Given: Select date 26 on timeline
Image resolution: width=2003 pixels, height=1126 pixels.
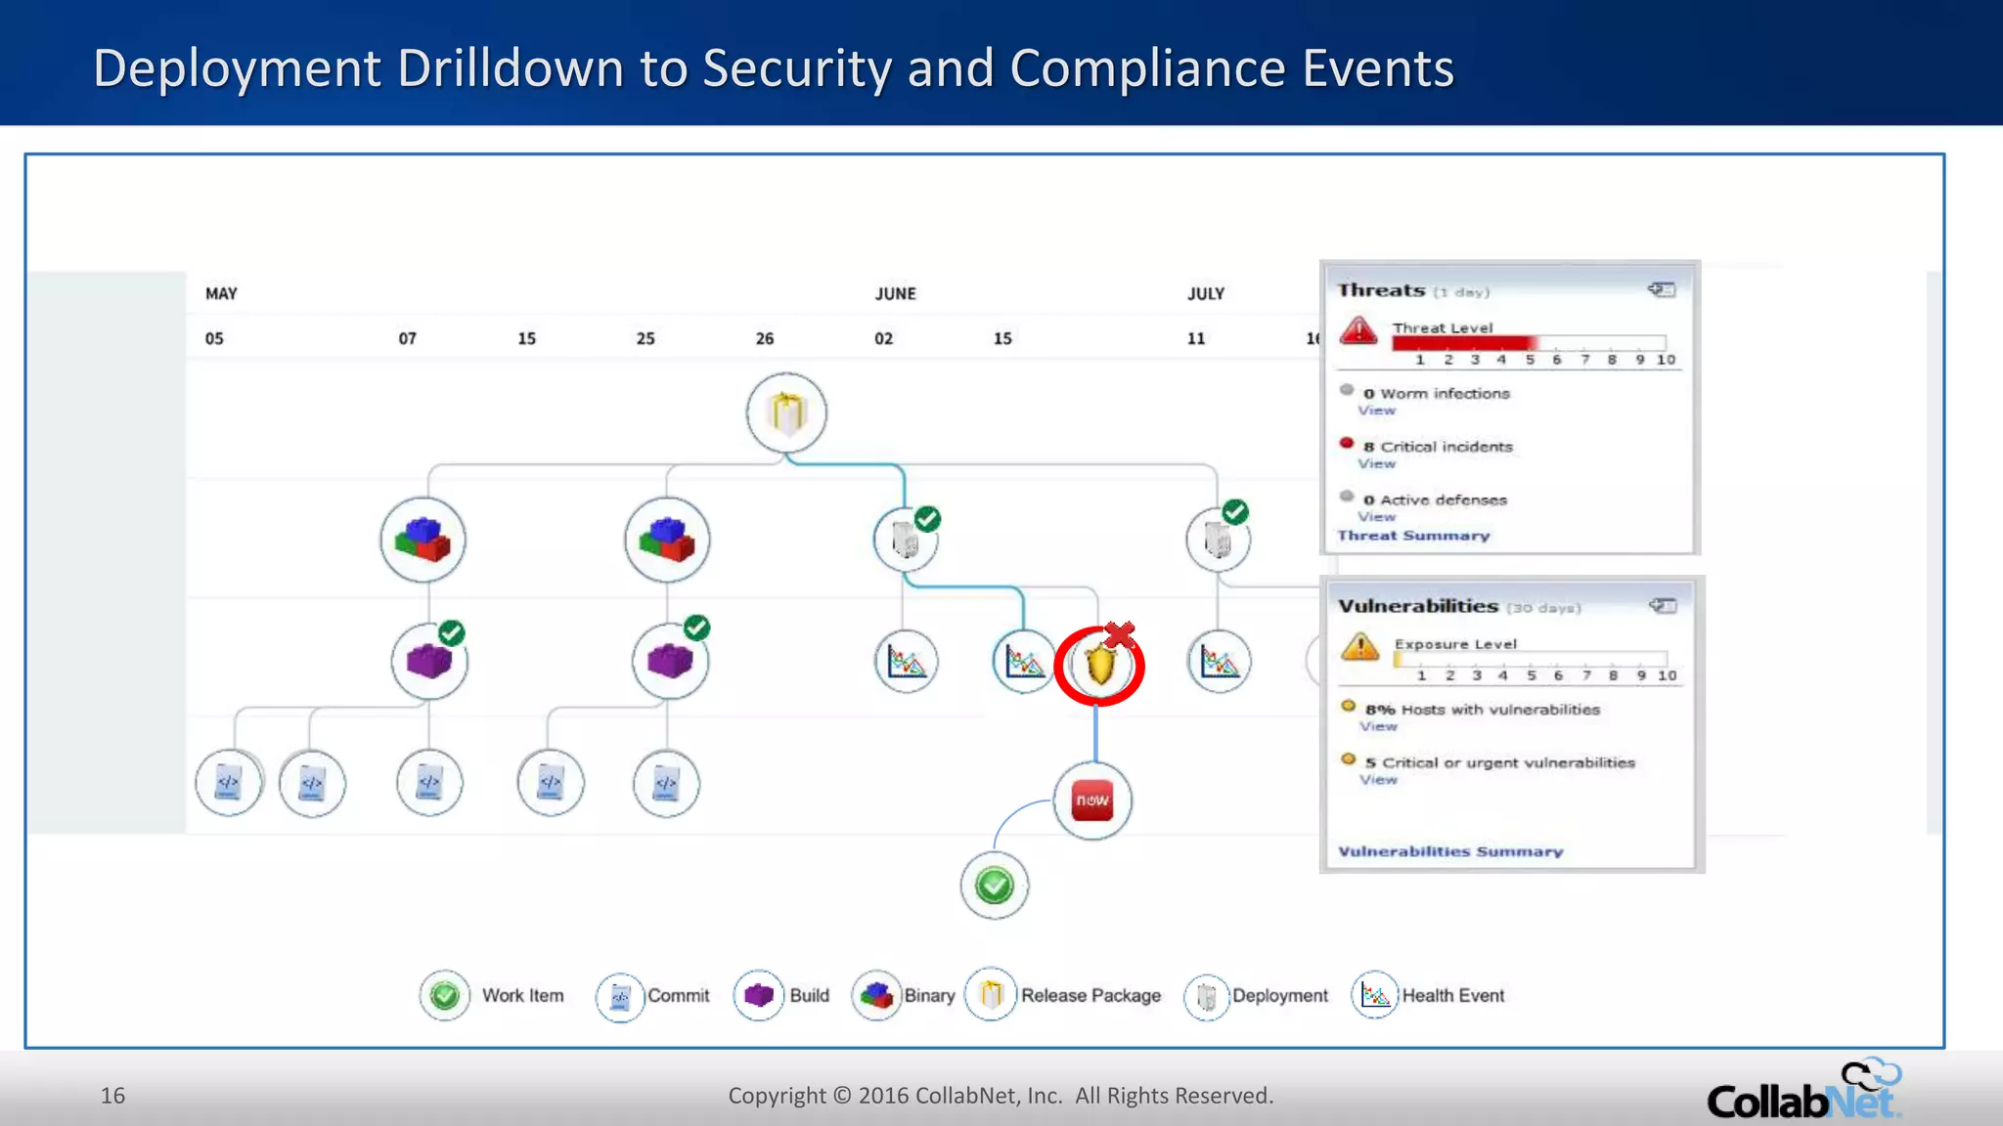Looking at the screenshot, I should pyautogui.click(x=765, y=338).
